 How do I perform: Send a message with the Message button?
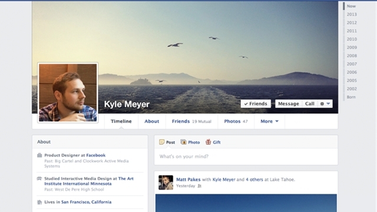click(x=289, y=104)
